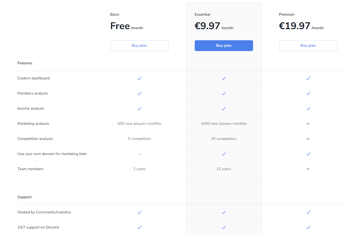Click Hosted by CommunityAnalytics checkmark in Basic column
This screenshot has height=242, width=358.
coord(140,212)
